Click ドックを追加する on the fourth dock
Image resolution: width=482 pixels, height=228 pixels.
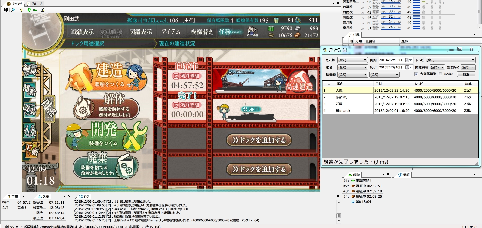coord(259,169)
